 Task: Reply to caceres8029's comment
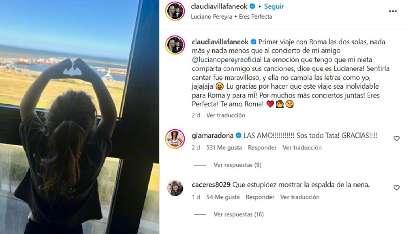260,197
